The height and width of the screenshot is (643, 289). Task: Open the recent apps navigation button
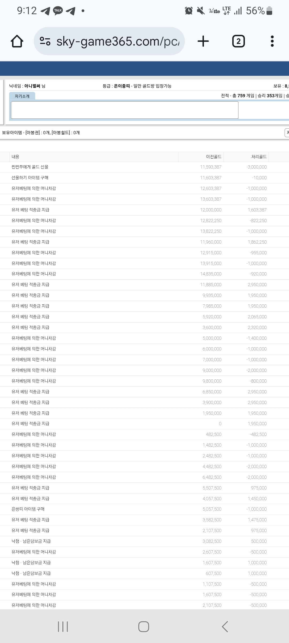[x=63, y=626]
